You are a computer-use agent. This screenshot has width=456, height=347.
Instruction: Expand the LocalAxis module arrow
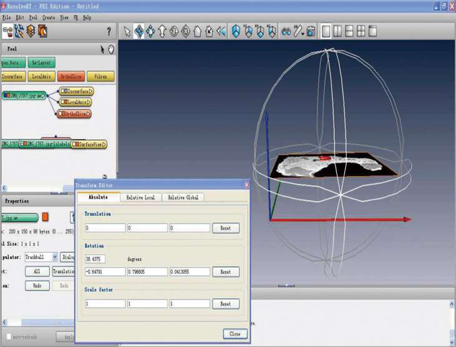(89, 102)
